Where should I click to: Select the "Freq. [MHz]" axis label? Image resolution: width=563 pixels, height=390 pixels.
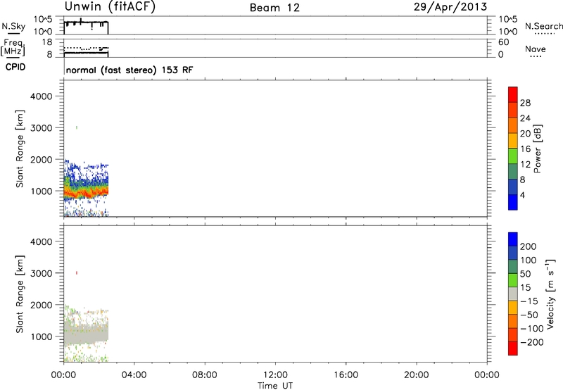point(13,48)
